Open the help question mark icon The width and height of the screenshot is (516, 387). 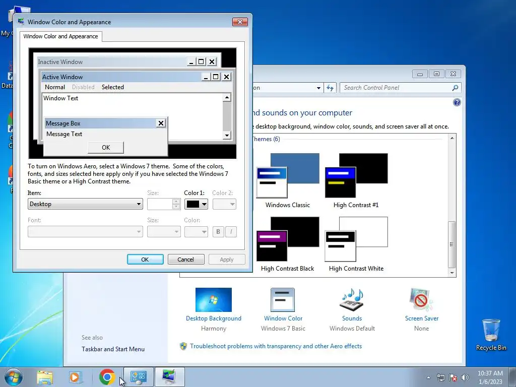pyautogui.click(x=457, y=102)
